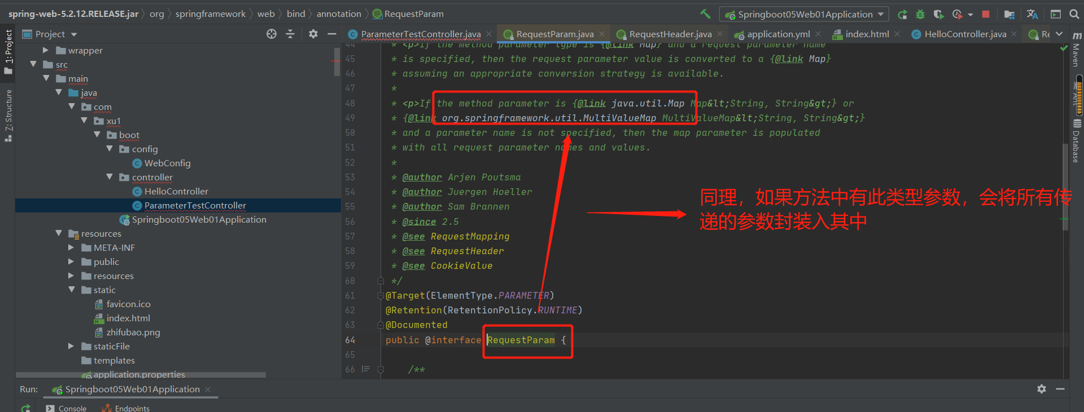Expand the META-INF folder
Screen dimensions: 1084x412
71,247
